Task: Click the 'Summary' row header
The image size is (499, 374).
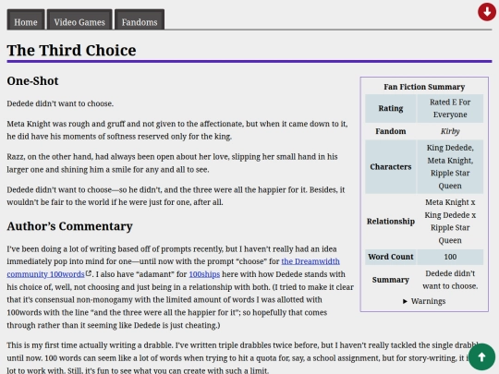Action: coord(391,280)
